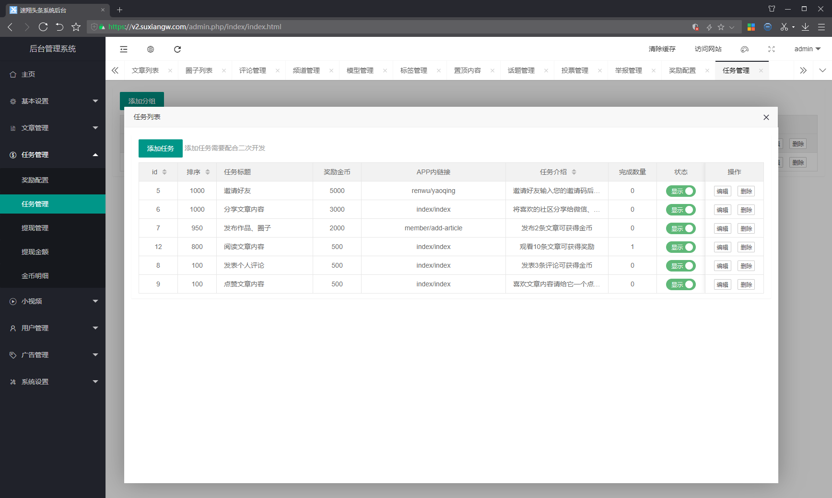Open the browser hamburger menu
The image size is (832, 498).
tap(821, 27)
